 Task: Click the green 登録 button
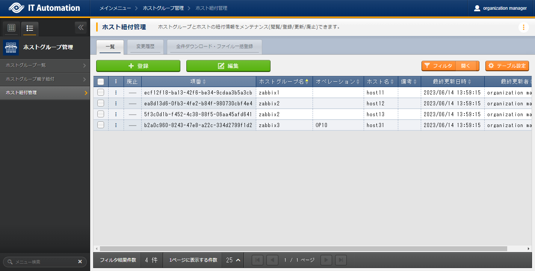[138, 66]
